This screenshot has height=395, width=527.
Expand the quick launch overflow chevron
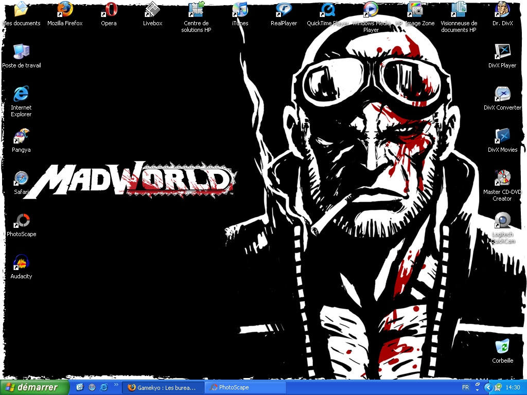click(x=116, y=385)
